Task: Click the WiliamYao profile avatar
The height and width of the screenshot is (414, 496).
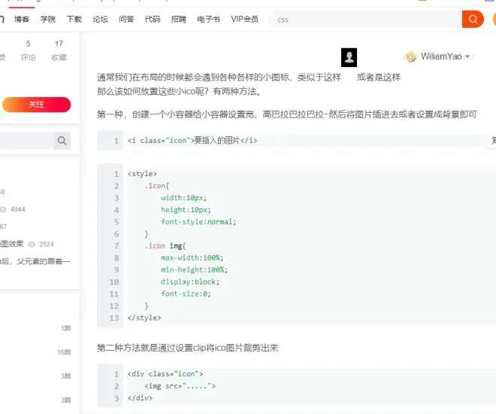Action: (410, 56)
